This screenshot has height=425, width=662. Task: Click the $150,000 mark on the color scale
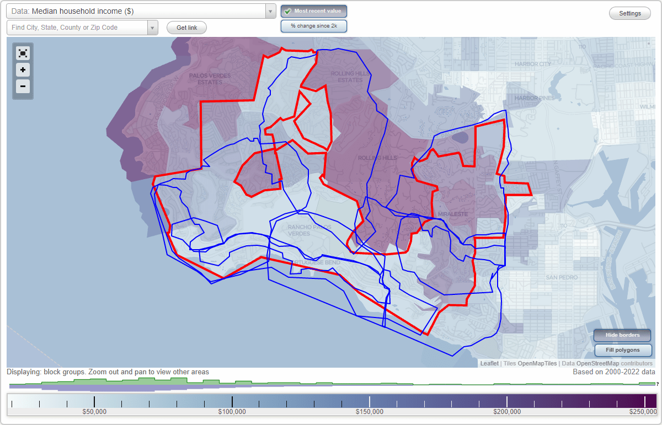[x=370, y=404]
